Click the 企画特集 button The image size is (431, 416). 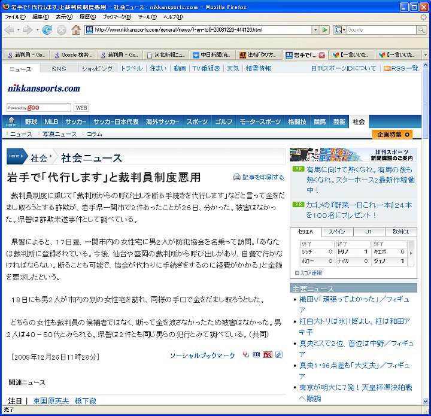(392, 135)
